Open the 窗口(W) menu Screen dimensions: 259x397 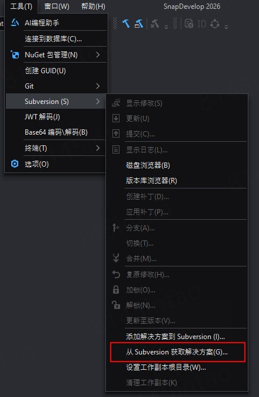(57, 6)
